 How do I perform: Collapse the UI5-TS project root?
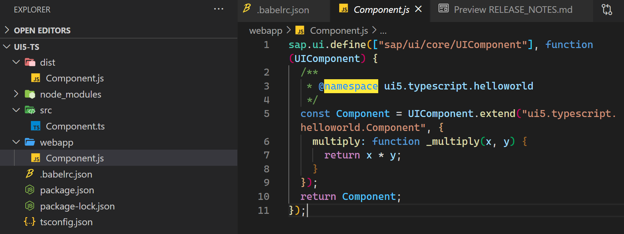coord(7,47)
